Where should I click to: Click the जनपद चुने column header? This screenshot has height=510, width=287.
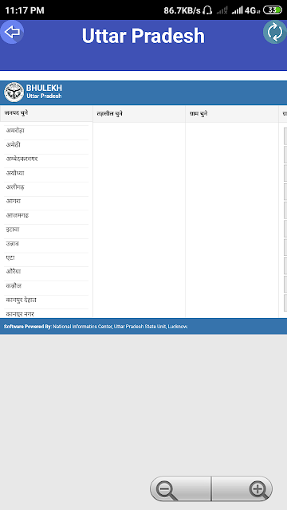coord(46,113)
